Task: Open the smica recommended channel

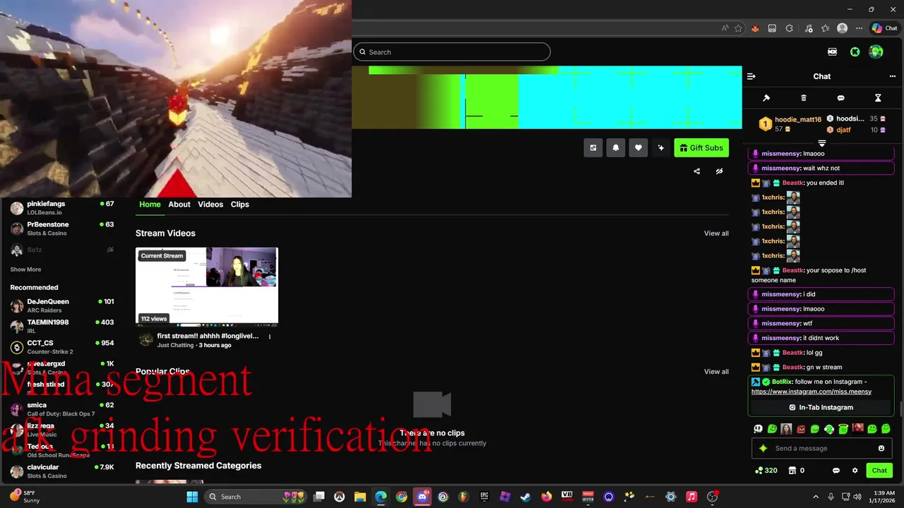Action: (62, 409)
